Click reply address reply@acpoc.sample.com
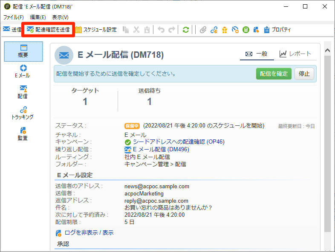 coord(156,201)
